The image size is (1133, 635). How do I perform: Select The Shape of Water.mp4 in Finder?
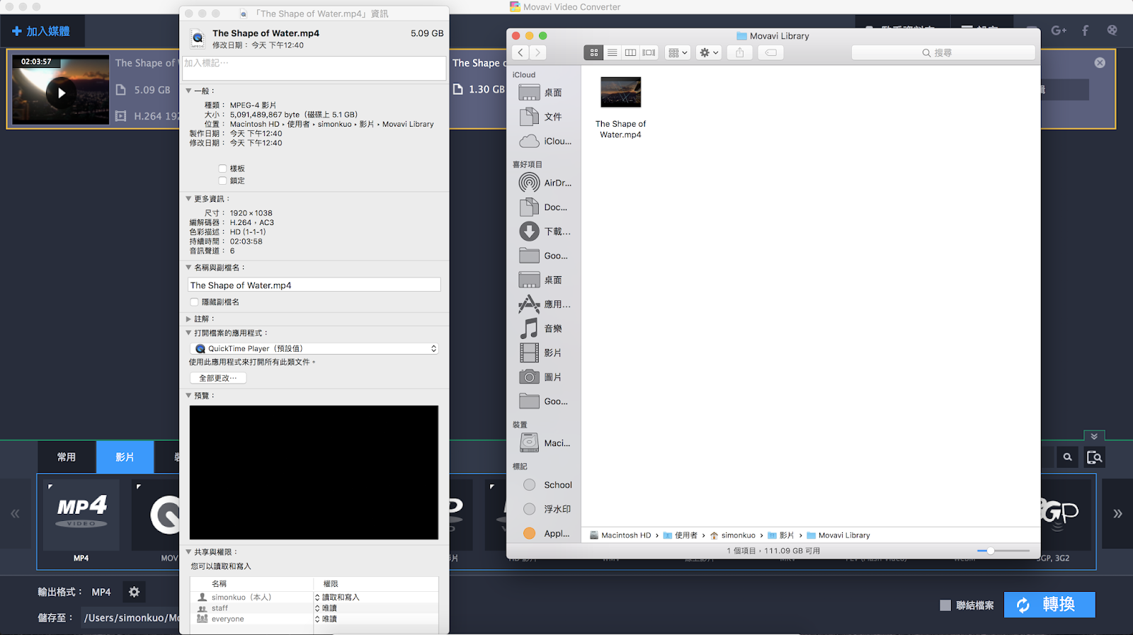(621, 108)
